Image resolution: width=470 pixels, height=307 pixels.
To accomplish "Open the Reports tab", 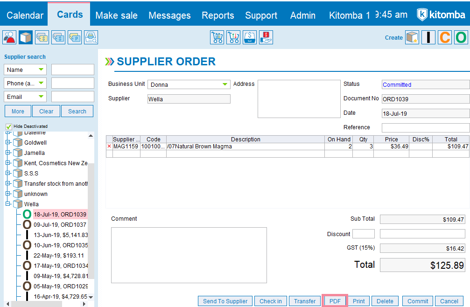I will [x=218, y=15].
